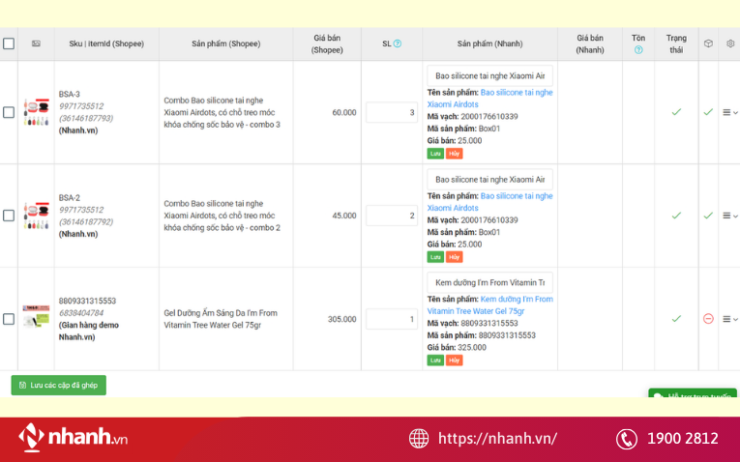The height and width of the screenshot is (462, 740).
Task: Click Trạng thái column header
Action: click(676, 43)
